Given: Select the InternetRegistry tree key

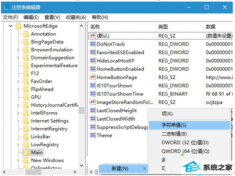Looking at the screenshot, I should [x=49, y=129].
